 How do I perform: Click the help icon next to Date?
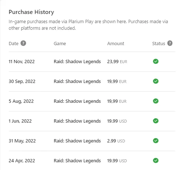[x=23, y=43]
